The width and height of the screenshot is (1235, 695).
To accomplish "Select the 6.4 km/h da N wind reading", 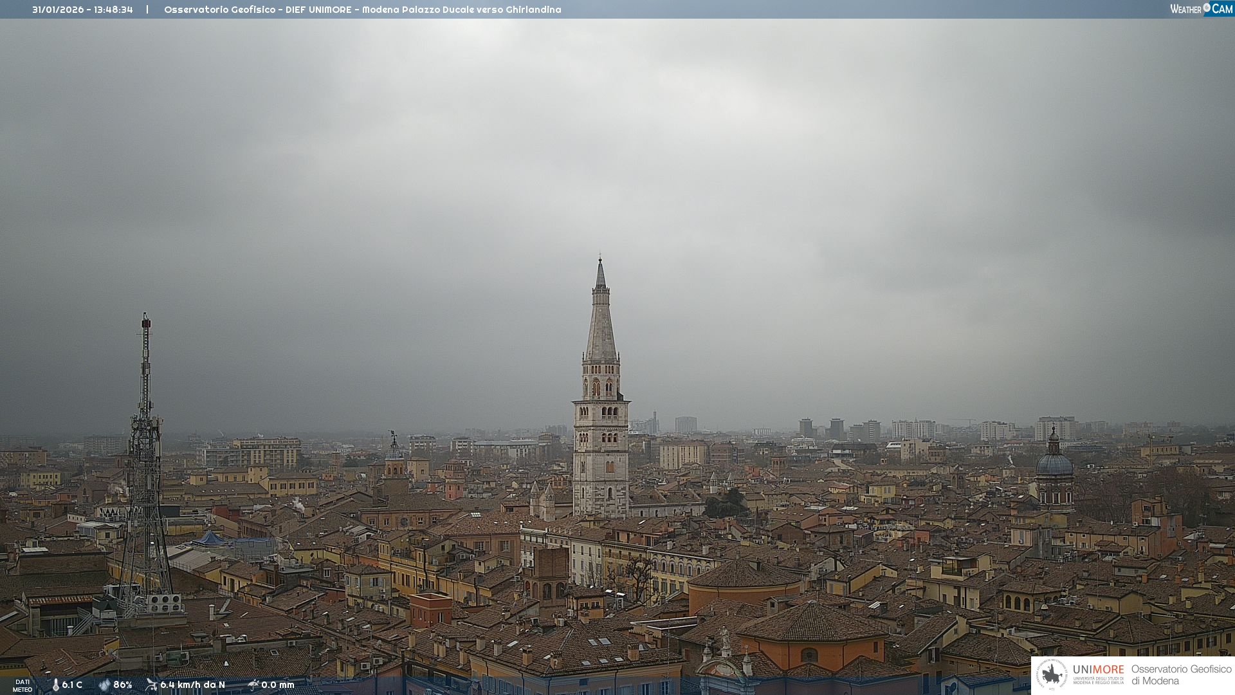I will (192, 685).
